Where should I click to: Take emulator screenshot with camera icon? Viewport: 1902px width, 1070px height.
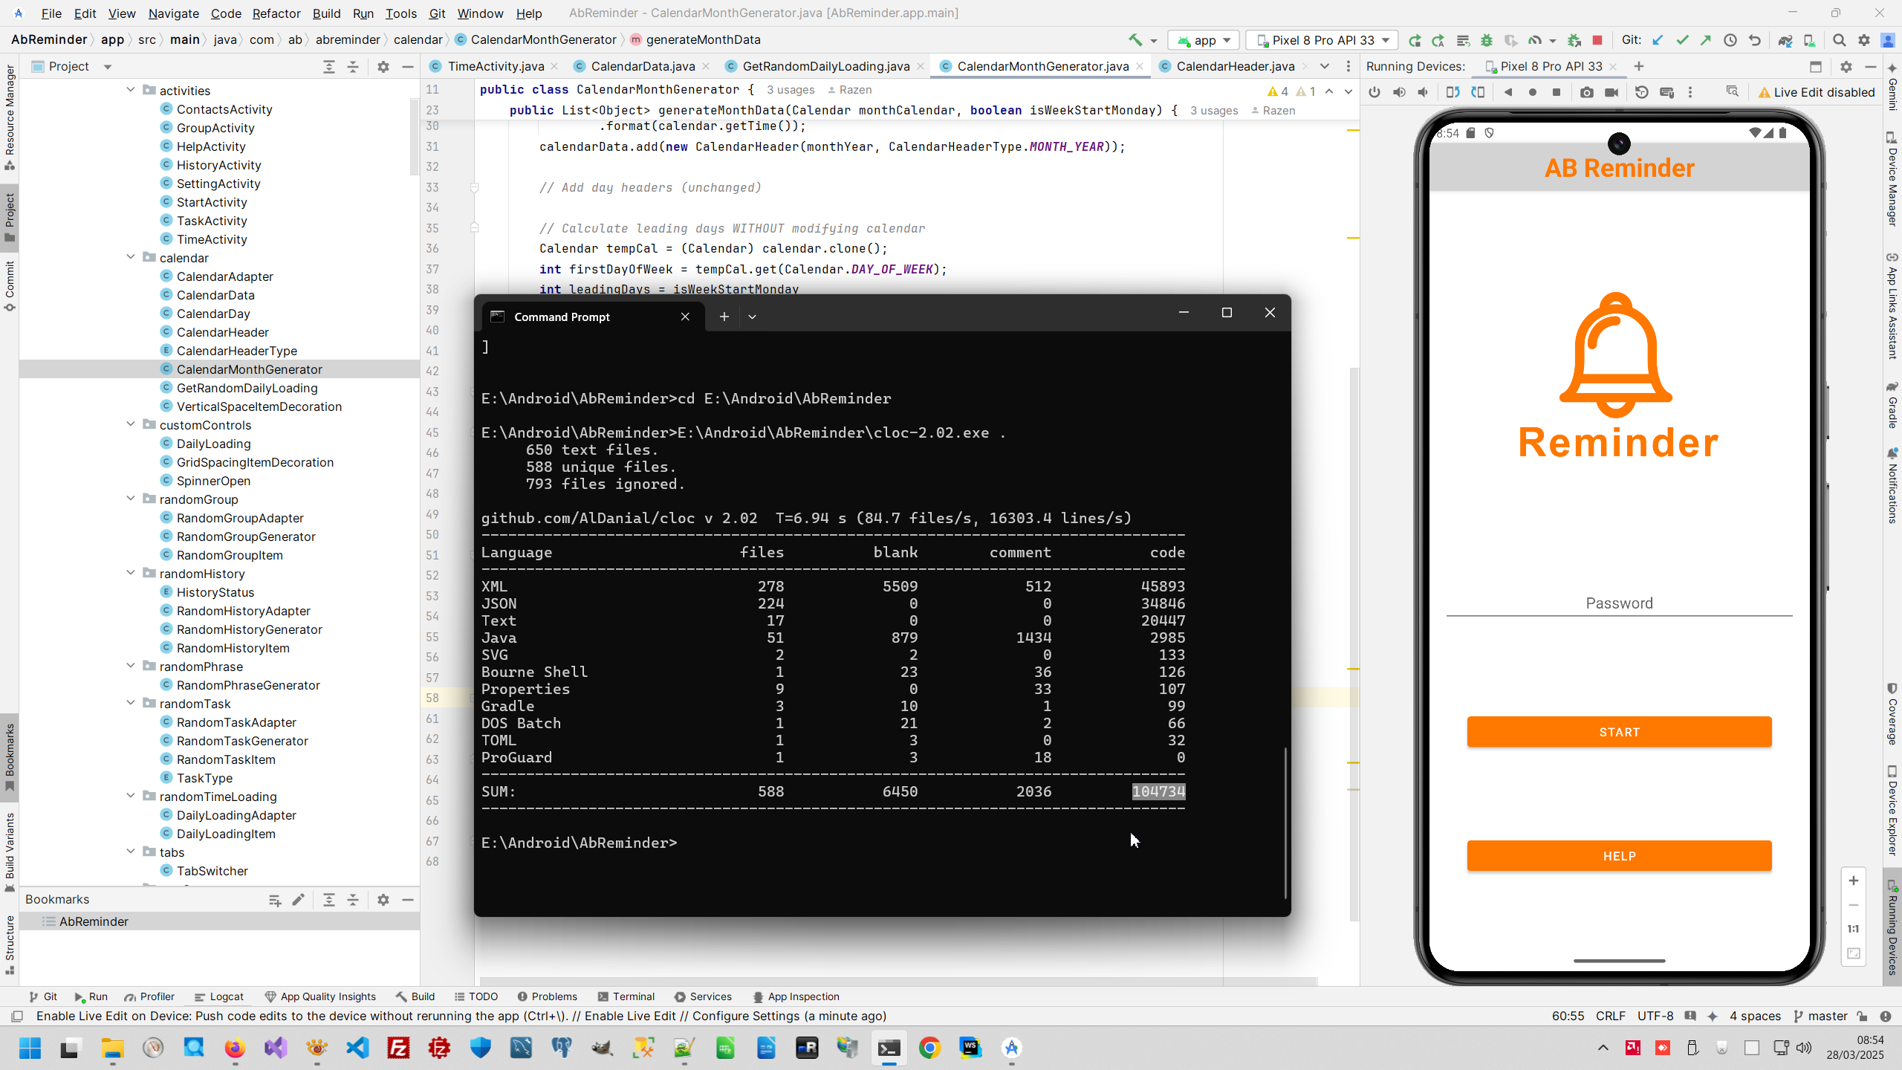pyautogui.click(x=1587, y=92)
